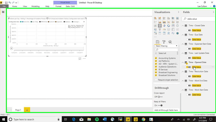Click focus mode icon below chart
Viewport: 216px width, 122px height.
click(80, 59)
